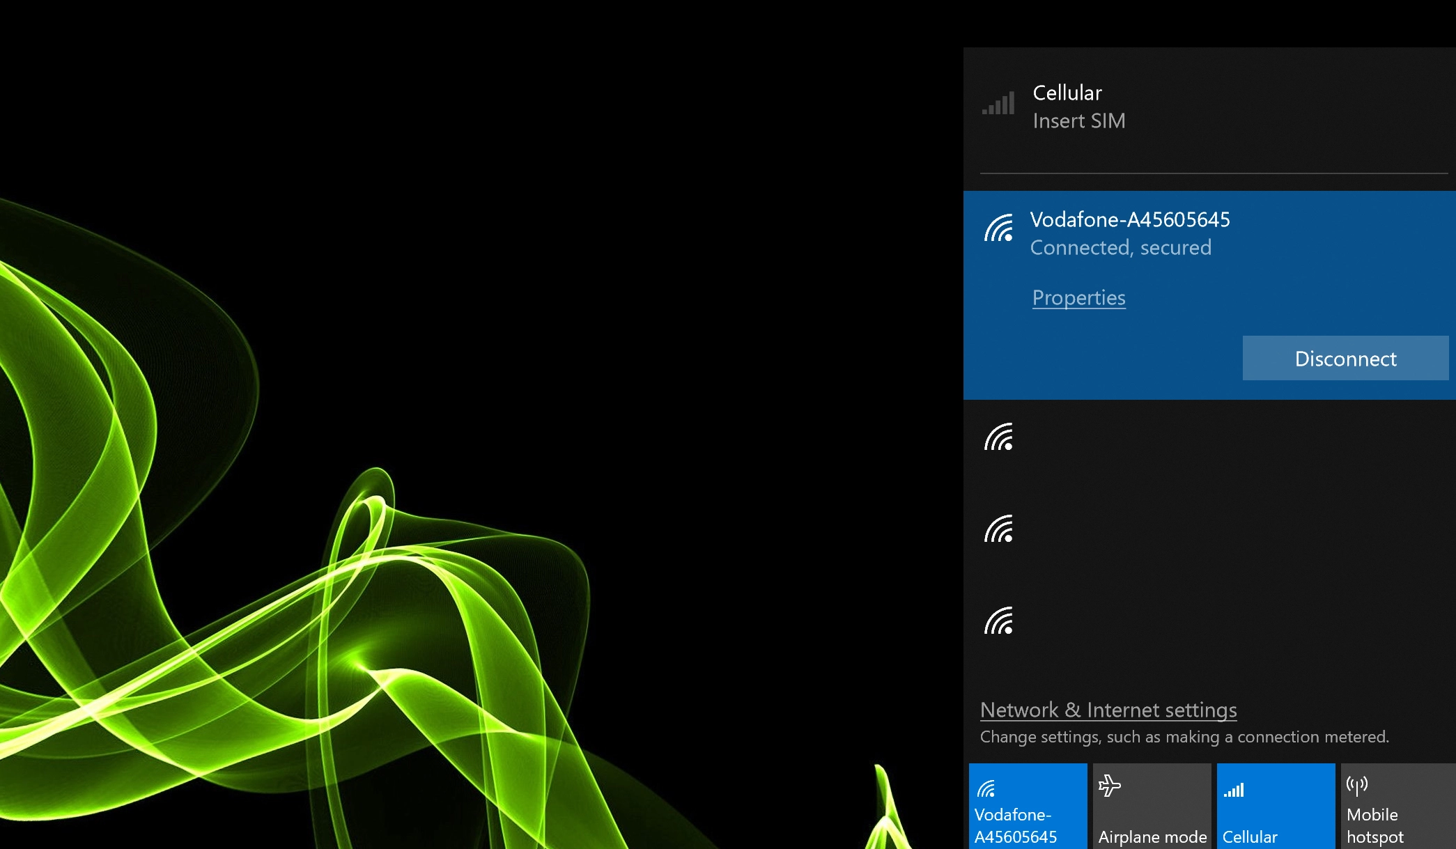Click the Wi-Fi icon in the Vodafone quick tile
1456x849 pixels.
point(986,789)
